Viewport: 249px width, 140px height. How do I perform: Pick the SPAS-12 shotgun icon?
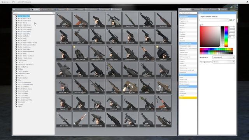click(x=114, y=119)
